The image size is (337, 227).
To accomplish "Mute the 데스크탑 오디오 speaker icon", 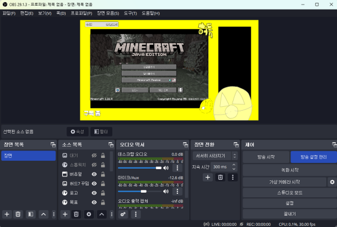I will coord(167,167).
